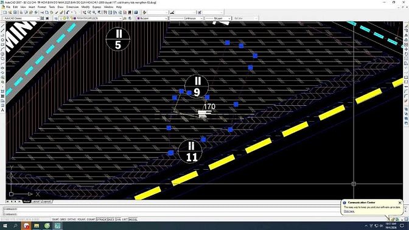Image resolution: width=409 pixels, height=230 pixels.
Task: Open the ByLayer color control dropdown
Action: coord(152,18)
